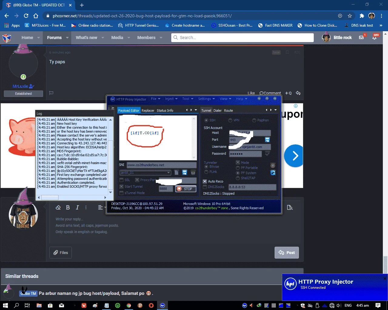Click the STOP button
Screen dimensions: 388x310
pos(186,189)
